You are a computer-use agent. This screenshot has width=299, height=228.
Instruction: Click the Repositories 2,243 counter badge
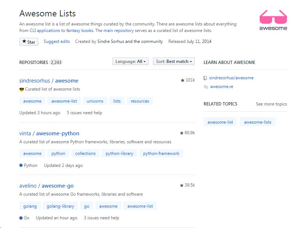point(56,62)
